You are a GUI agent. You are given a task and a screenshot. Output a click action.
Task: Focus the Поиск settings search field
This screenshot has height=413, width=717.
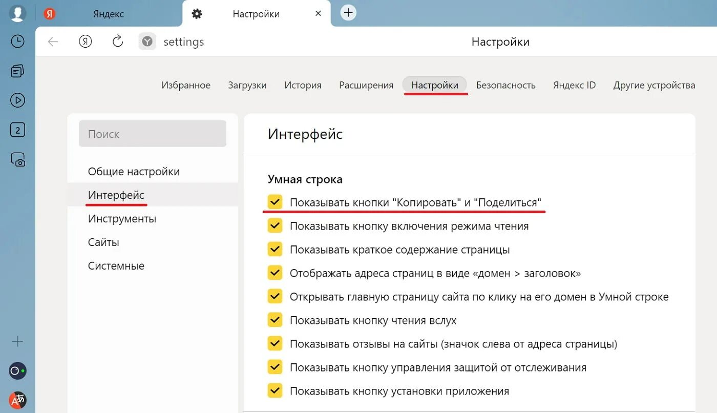(x=153, y=134)
